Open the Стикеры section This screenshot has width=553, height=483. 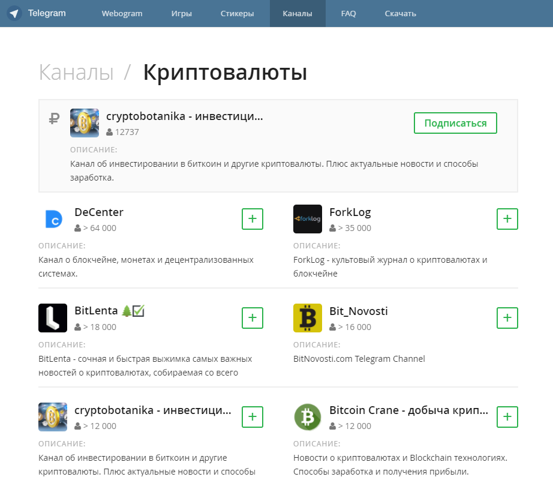(x=237, y=13)
